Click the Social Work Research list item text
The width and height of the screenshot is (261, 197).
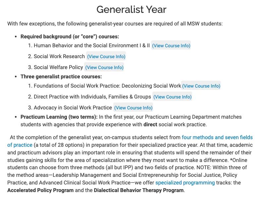tap(59, 57)
